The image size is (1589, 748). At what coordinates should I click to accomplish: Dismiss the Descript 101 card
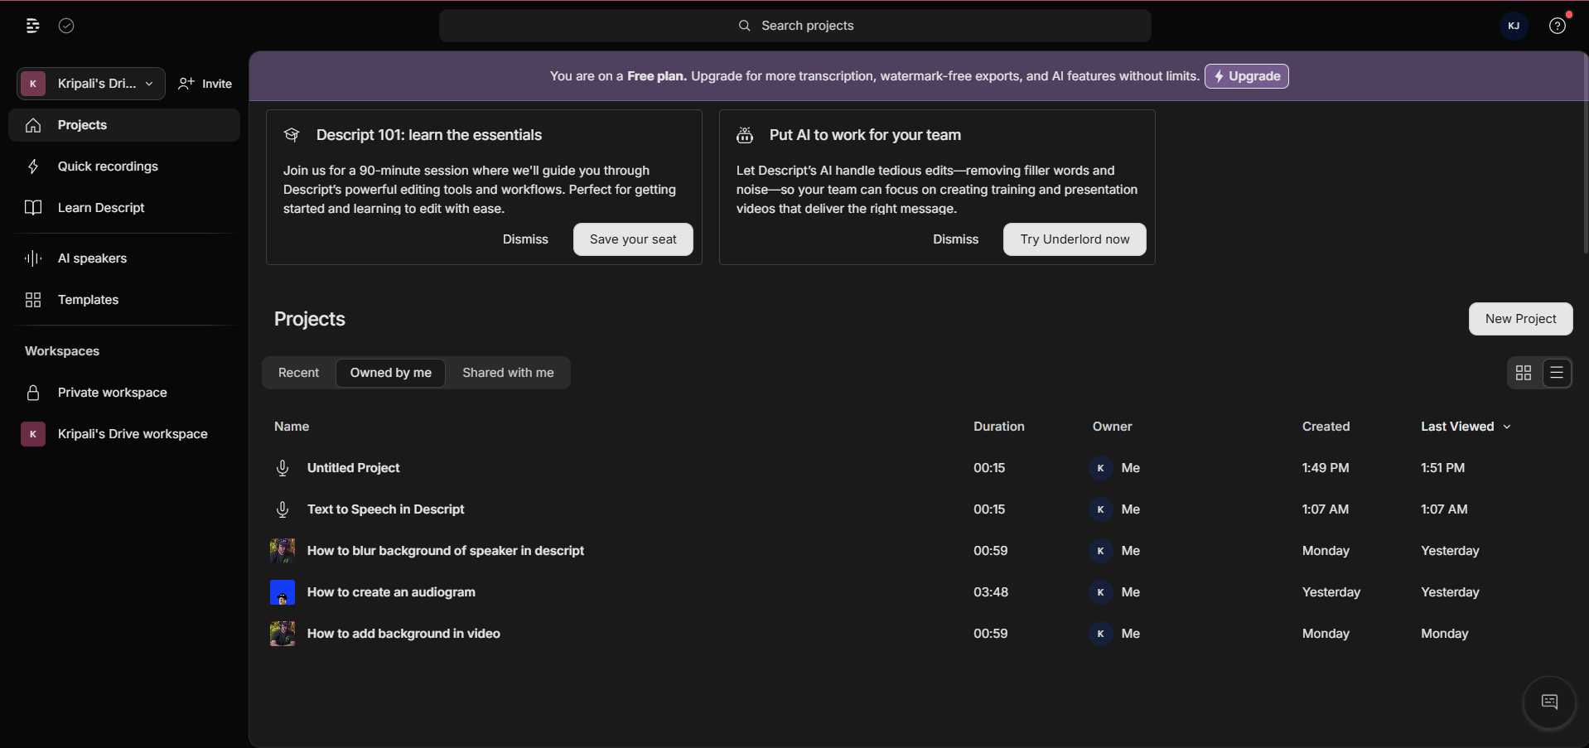pos(525,239)
